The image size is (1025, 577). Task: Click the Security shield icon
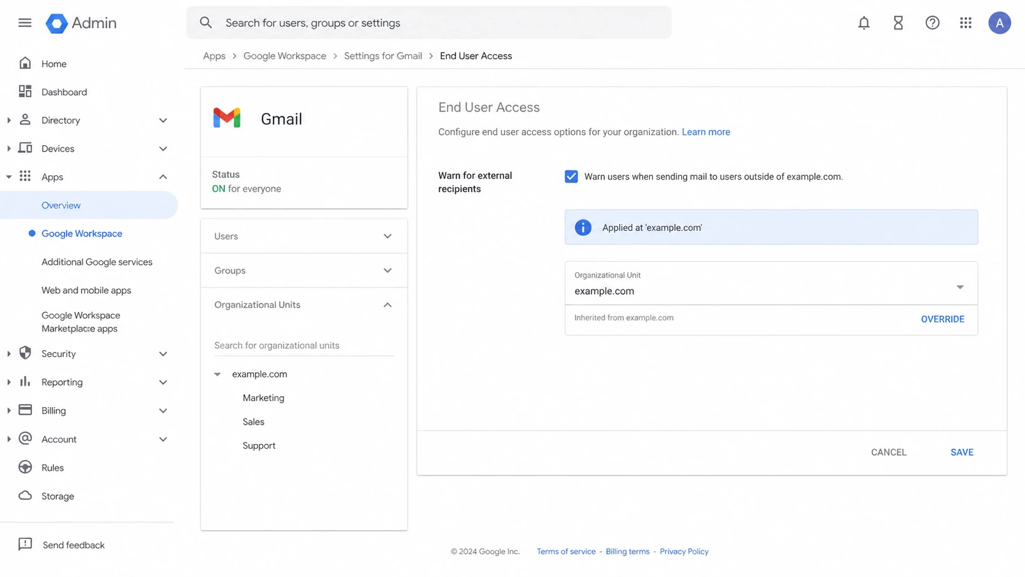point(25,353)
